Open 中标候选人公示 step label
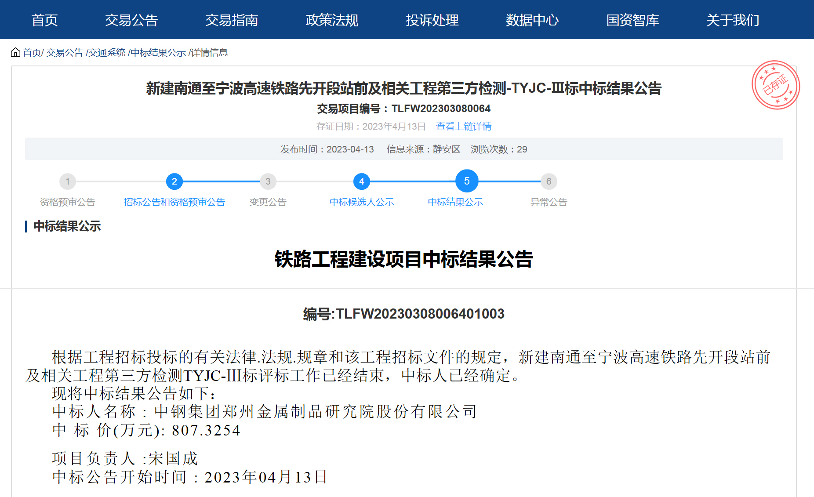This screenshot has width=814, height=497. [362, 202]
